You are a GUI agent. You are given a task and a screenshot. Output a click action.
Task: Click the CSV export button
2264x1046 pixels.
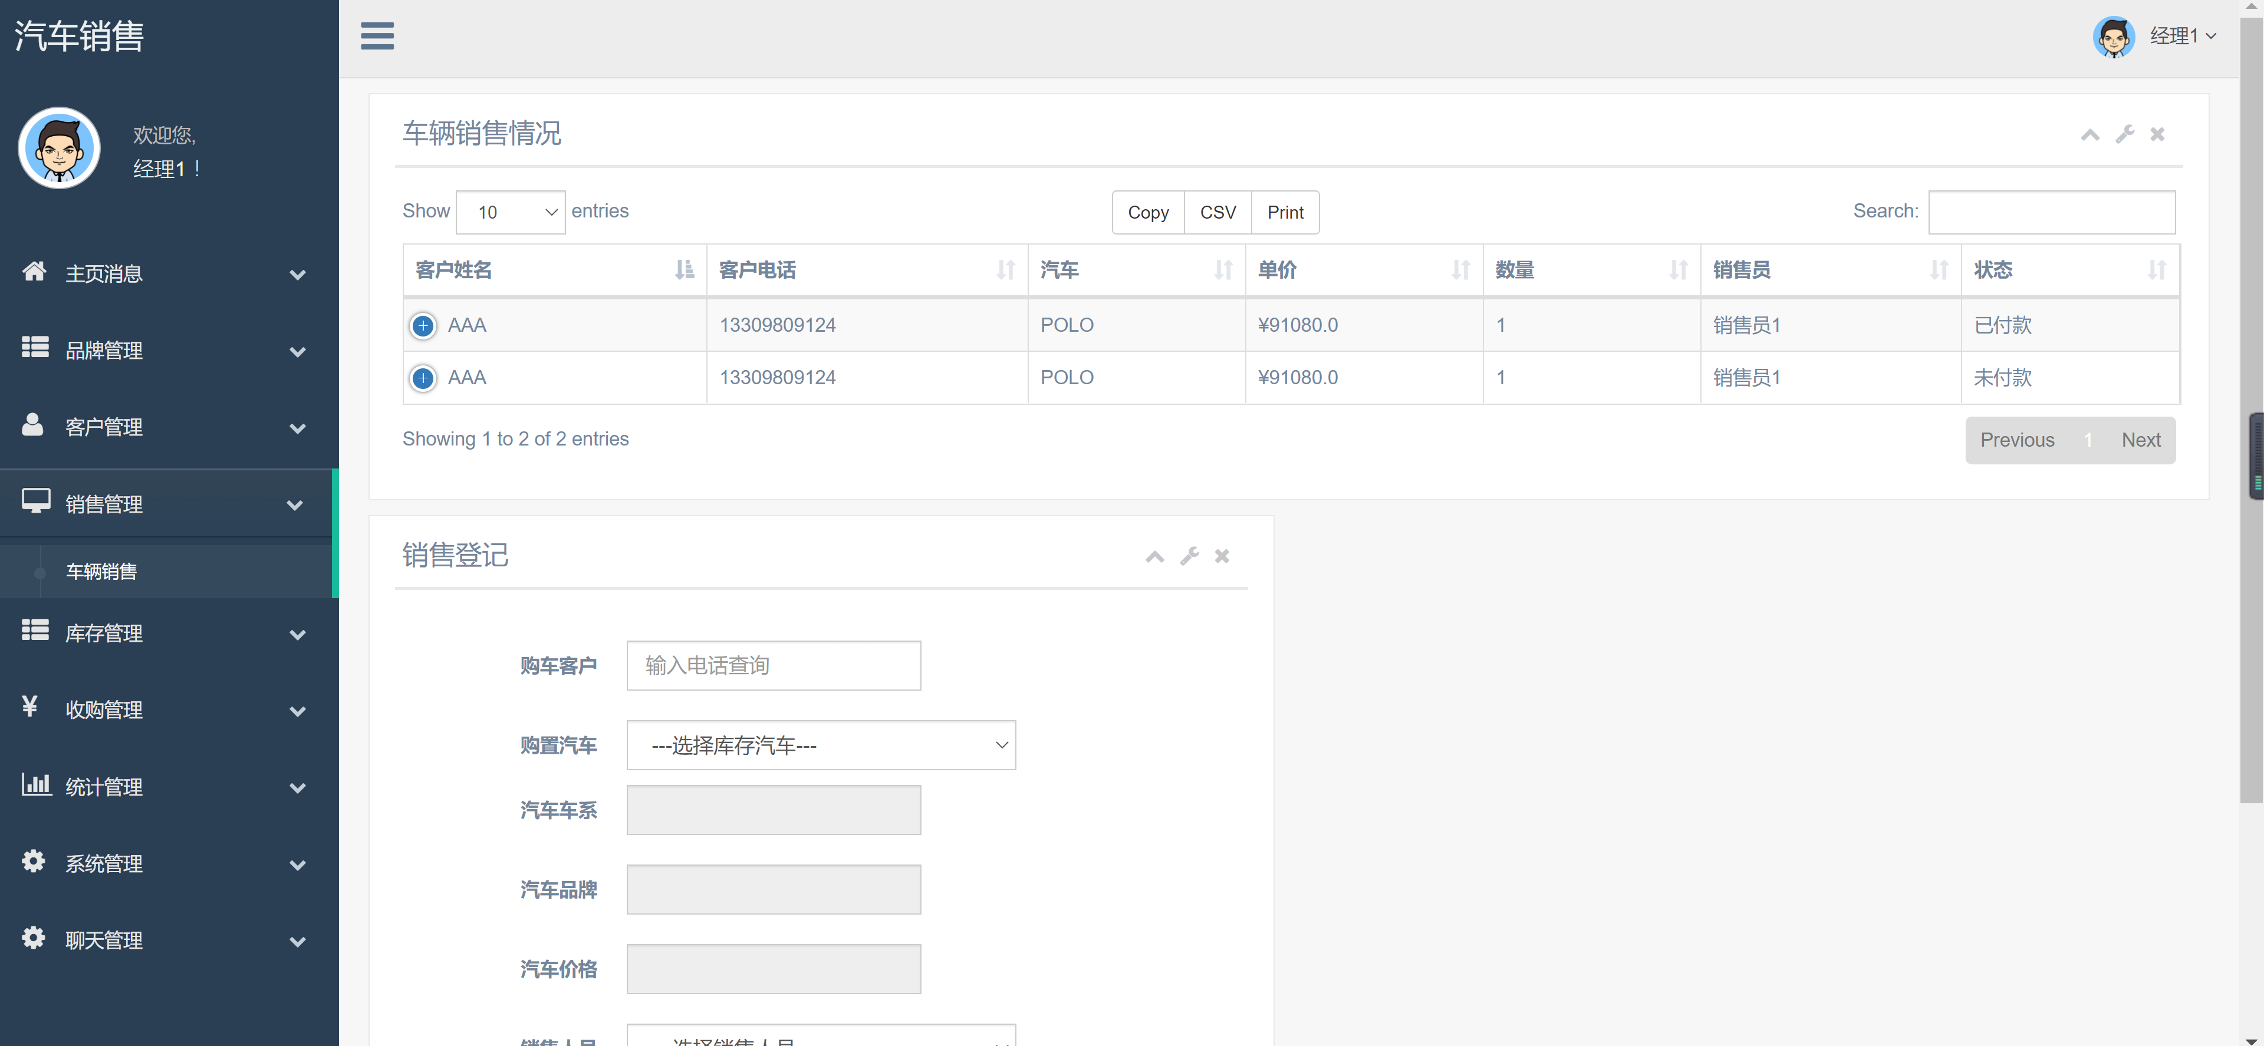(x=1217, y=213)
